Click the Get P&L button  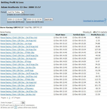pyautogui.click(x=49, y=19)
